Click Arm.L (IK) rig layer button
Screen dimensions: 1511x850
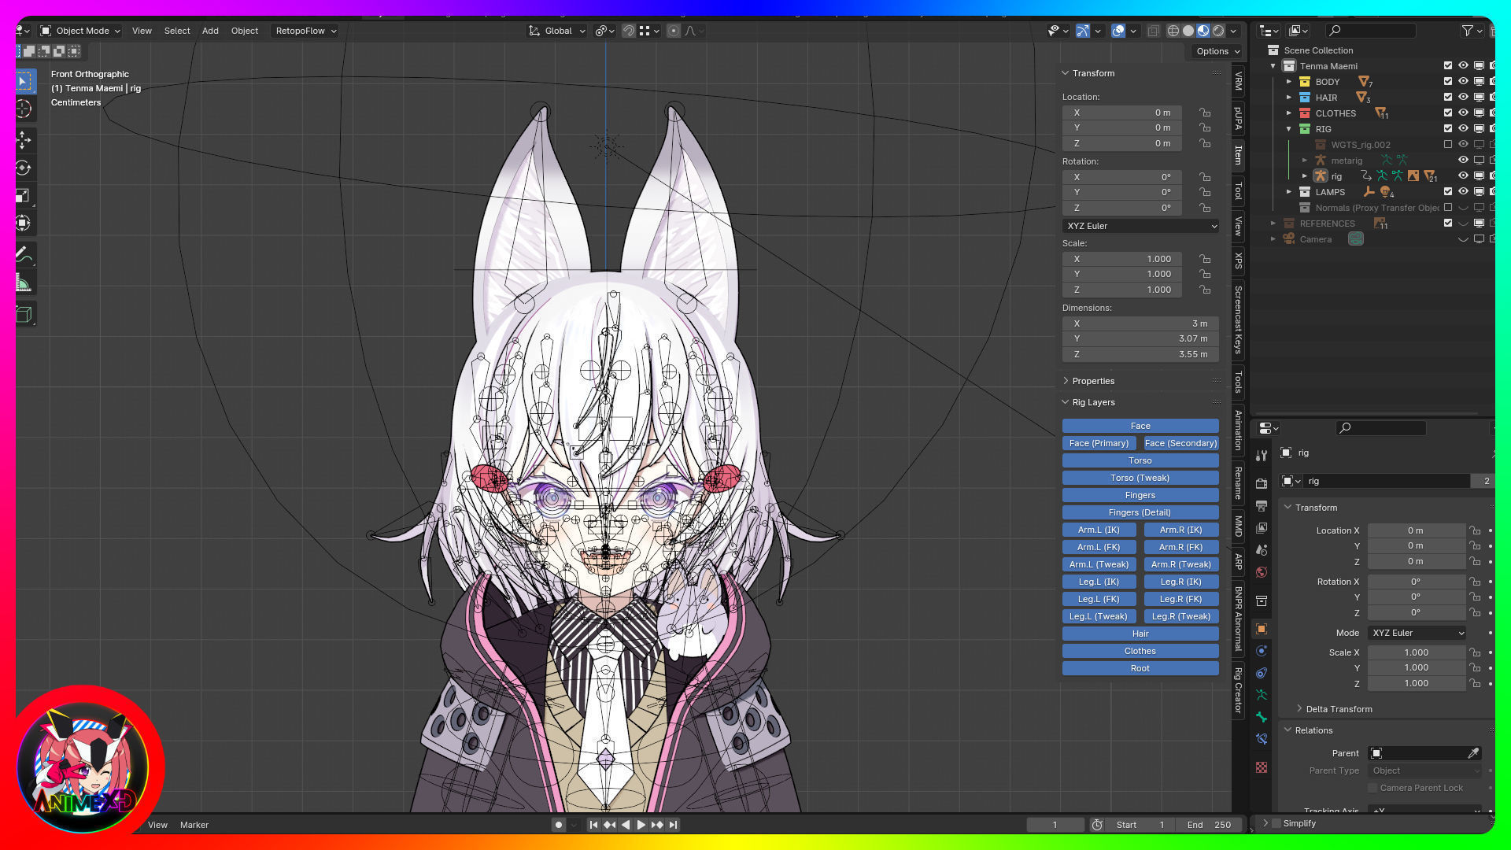coord(1099,530)
